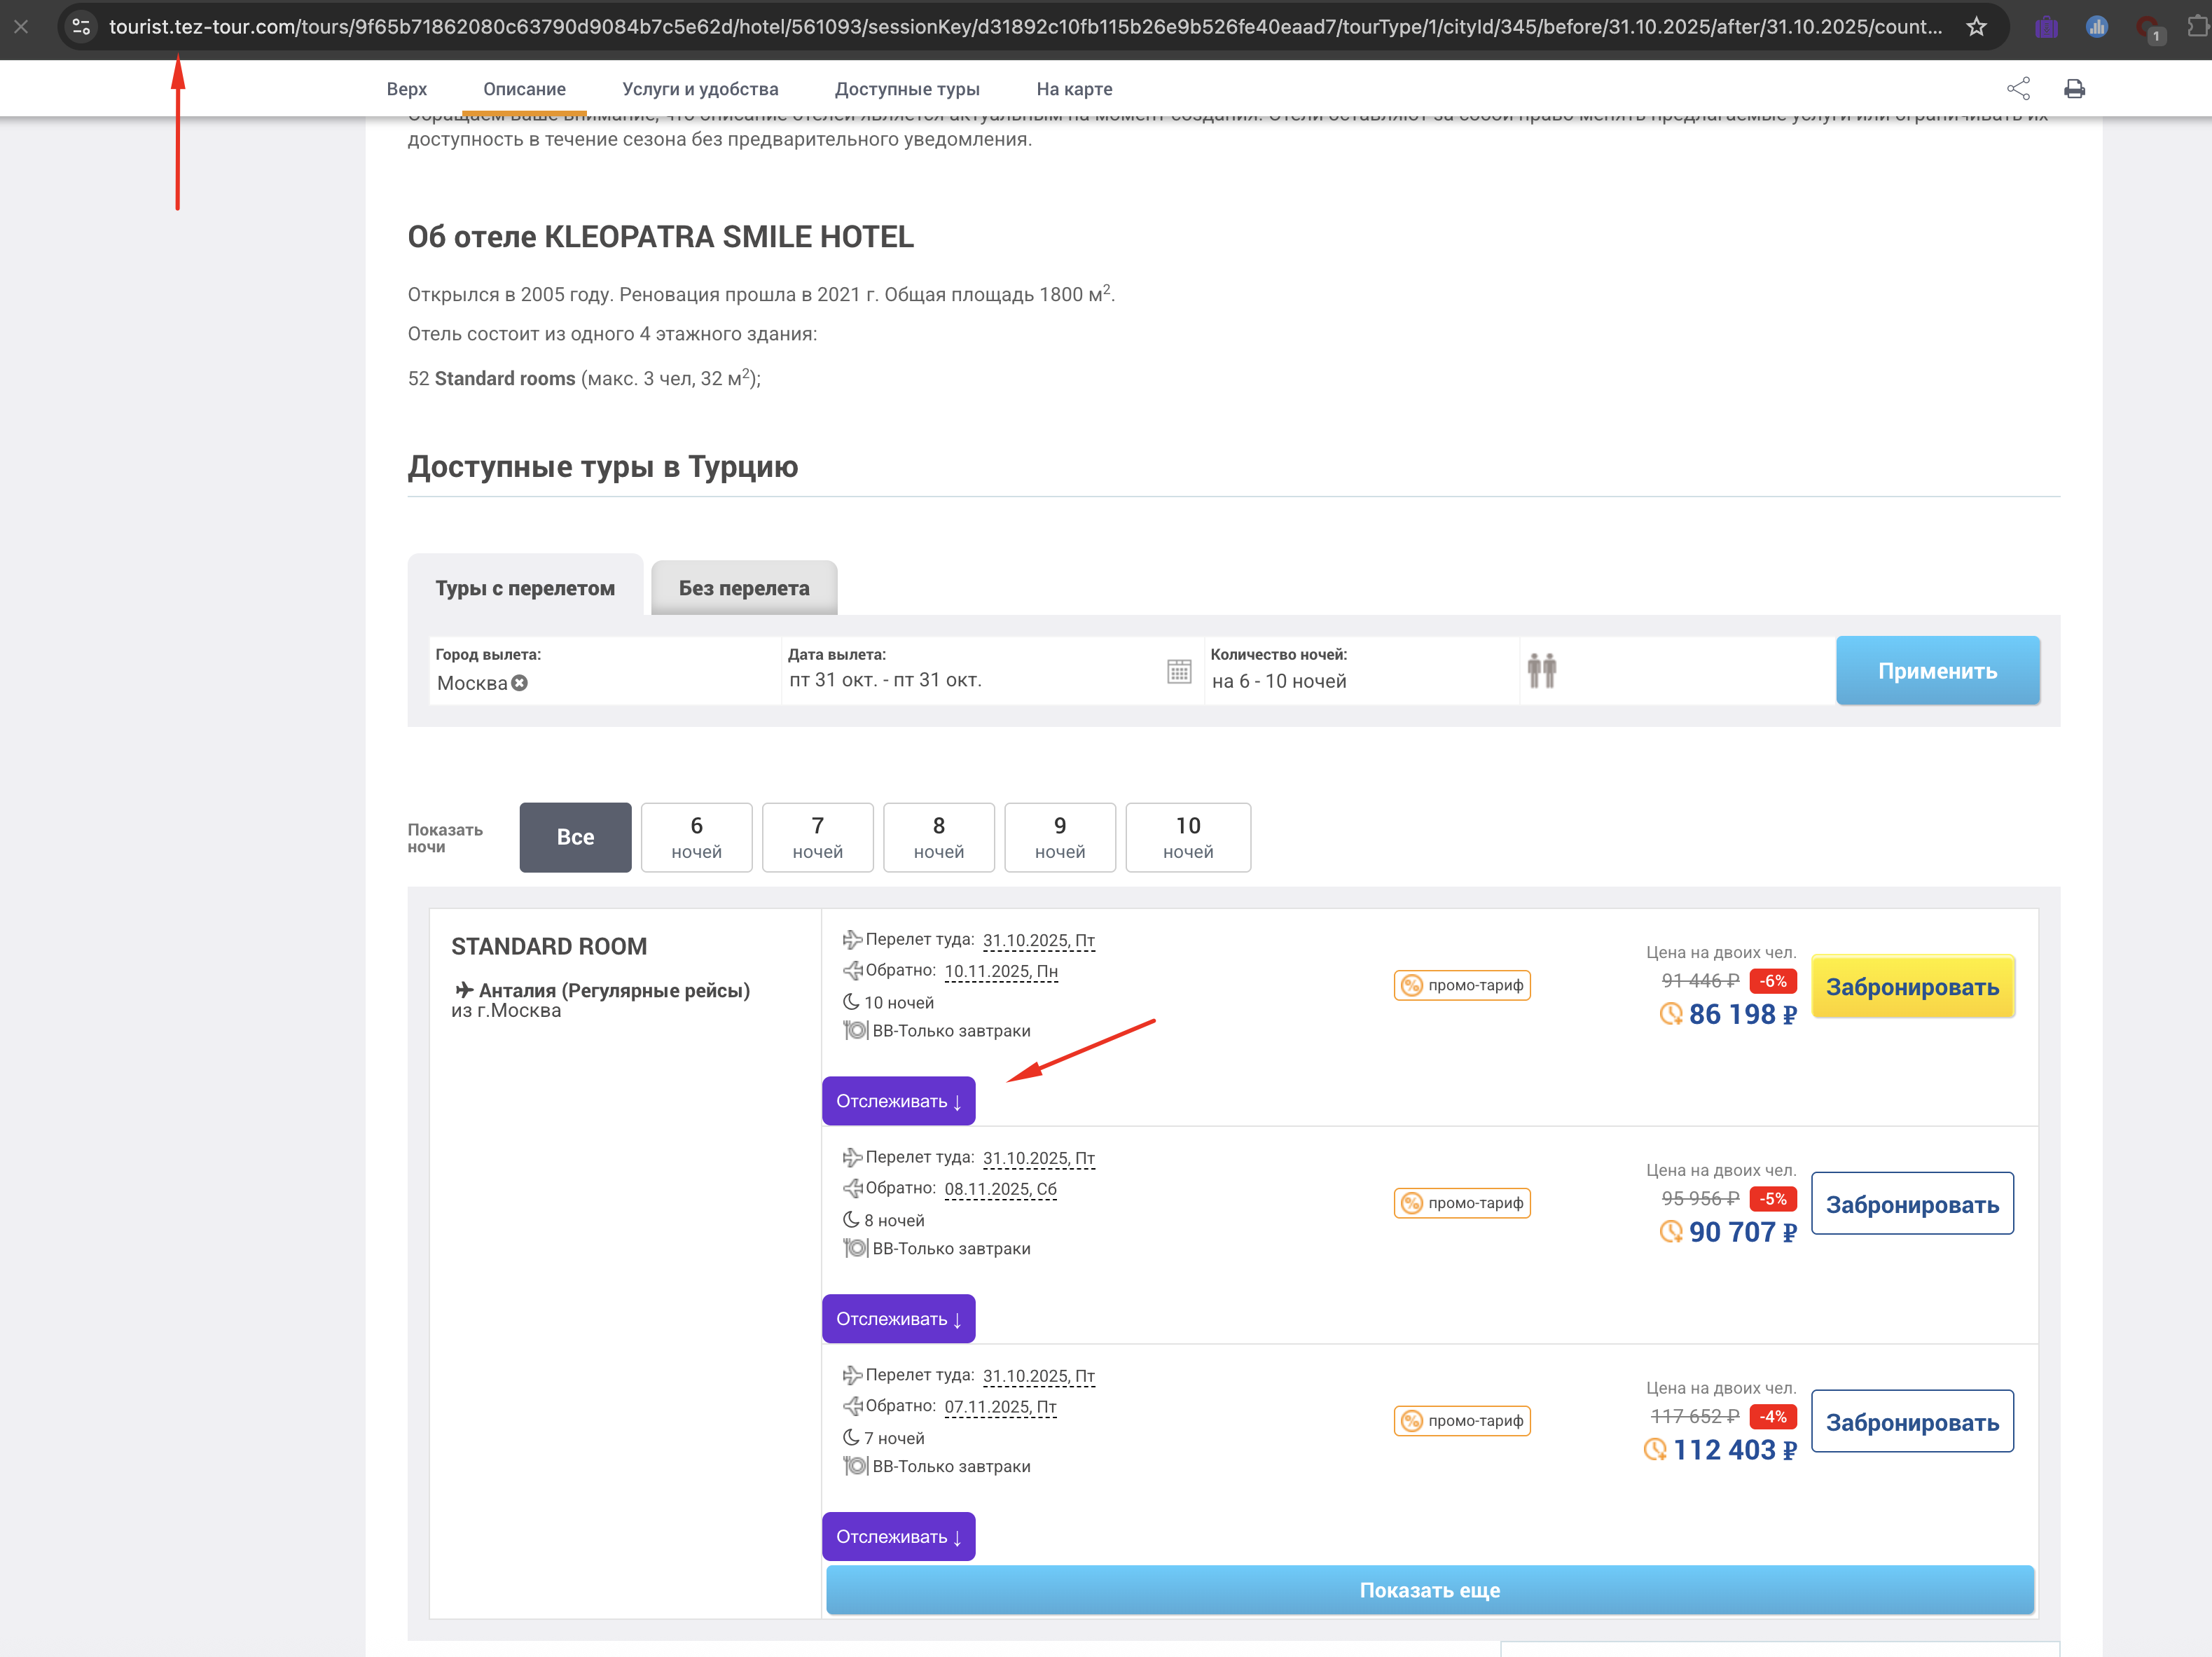Click the printer icon
Screen dimensions: 2212x1657
pyautogui.click(x=2074, y=89)
